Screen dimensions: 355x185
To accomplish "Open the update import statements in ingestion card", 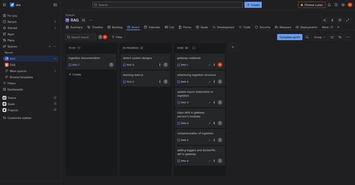I will point(200,97).
